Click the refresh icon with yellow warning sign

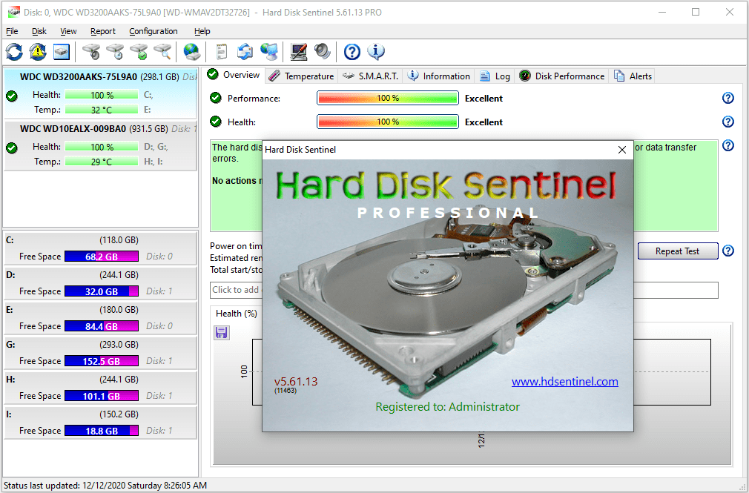click(38, 52)
